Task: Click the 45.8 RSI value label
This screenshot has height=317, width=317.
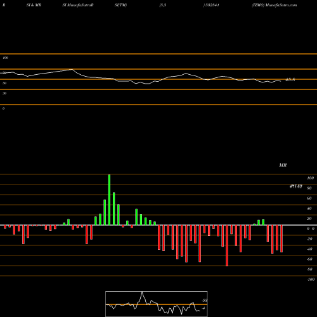Action: (x=290, y=80)
